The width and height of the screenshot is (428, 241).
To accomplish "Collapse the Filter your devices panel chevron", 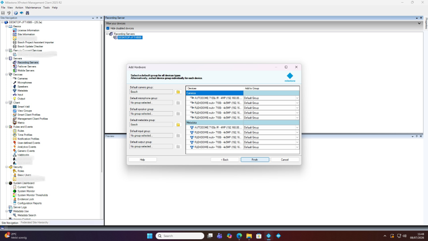I will [419, 24].
